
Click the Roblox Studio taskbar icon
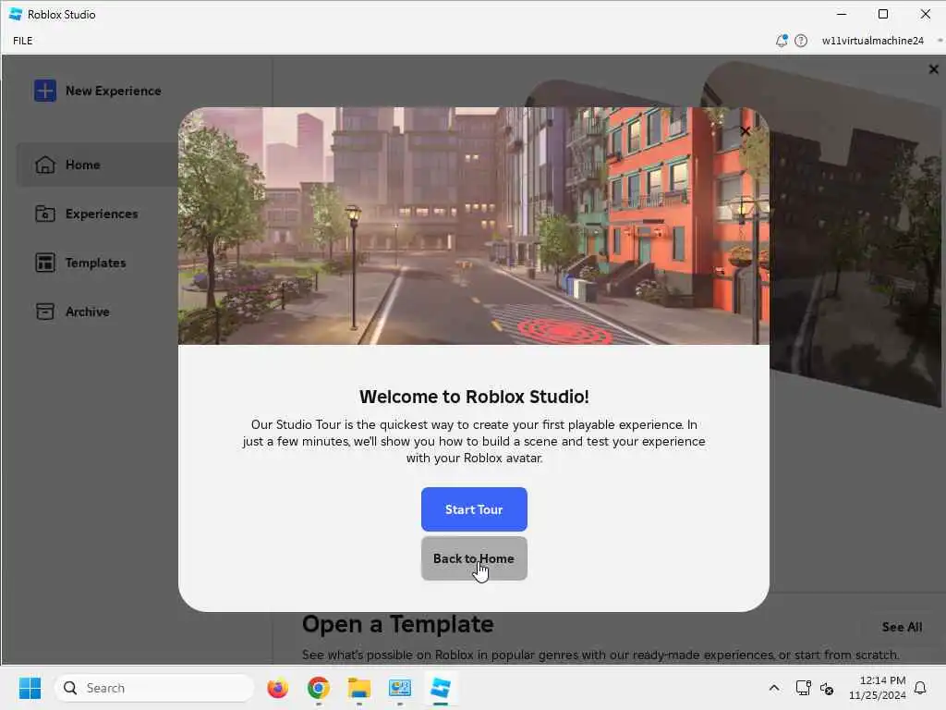(441, 688)
